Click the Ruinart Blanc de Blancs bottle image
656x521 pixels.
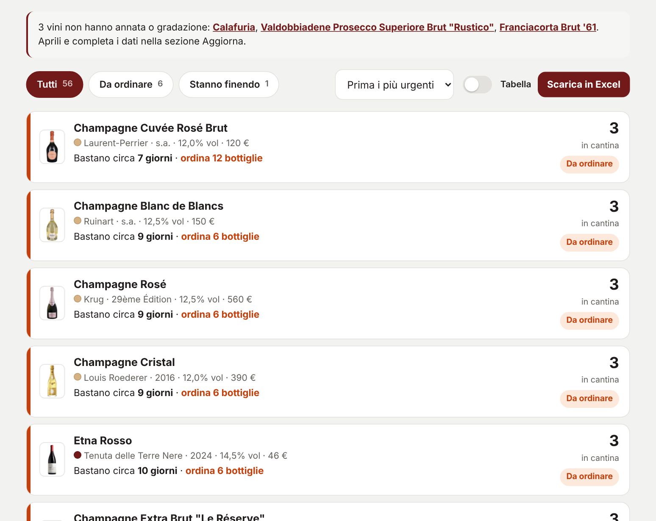click(52, 225)
